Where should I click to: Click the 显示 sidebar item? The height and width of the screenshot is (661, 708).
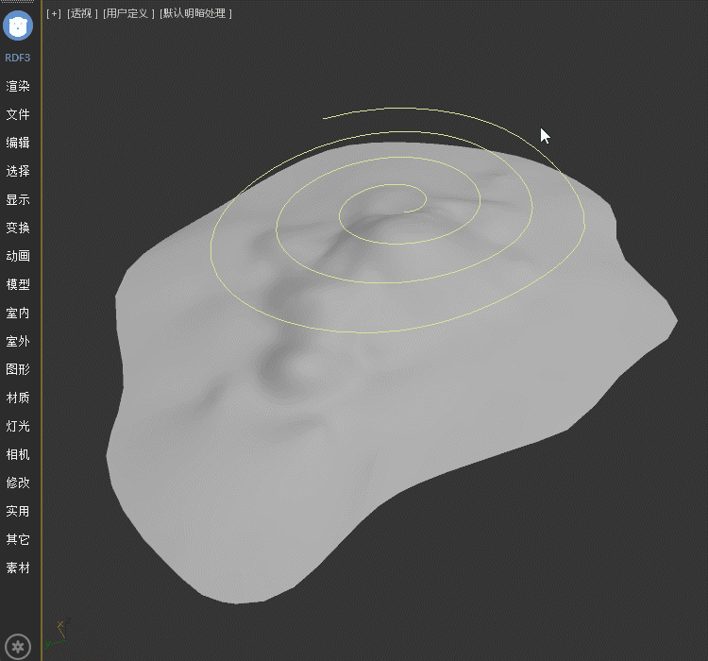18,199
